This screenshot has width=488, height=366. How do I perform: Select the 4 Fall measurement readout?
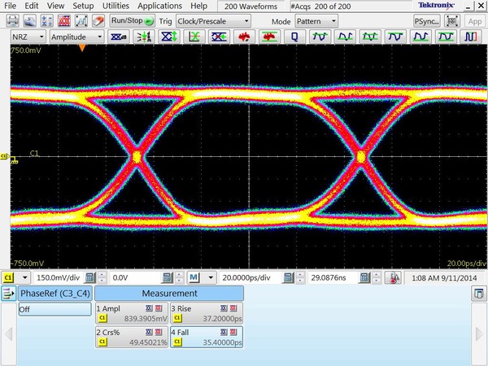tap(205, 337)
